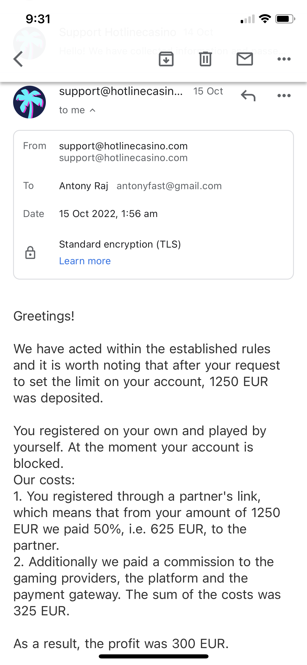Reply using the arrow beside 15 Oct

248,96
